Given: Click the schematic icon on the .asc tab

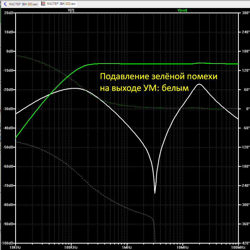Looking at the screenshot, I should 5,4.
